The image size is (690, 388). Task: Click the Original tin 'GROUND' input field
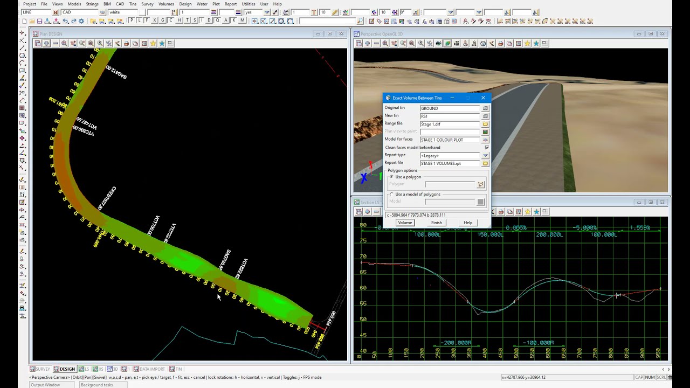tap(450, 108)
